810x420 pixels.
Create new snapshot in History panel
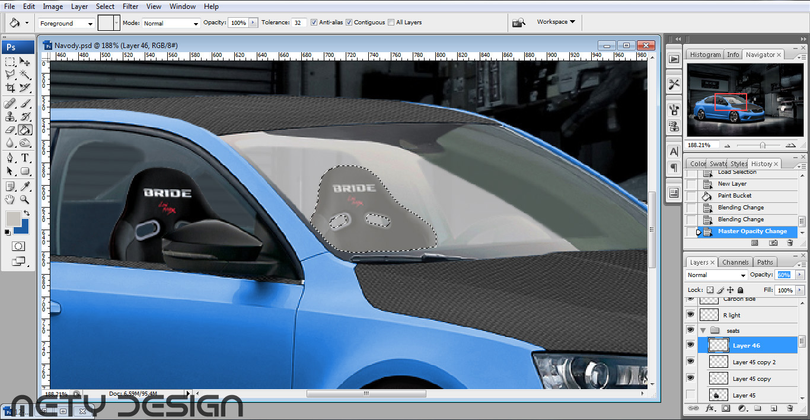[x=773, y=243]
